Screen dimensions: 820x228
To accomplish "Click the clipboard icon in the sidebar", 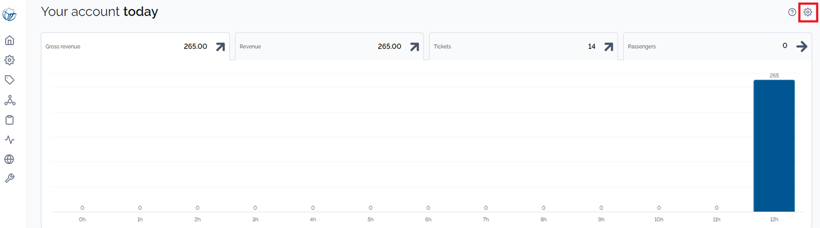I will click(9, 120).
